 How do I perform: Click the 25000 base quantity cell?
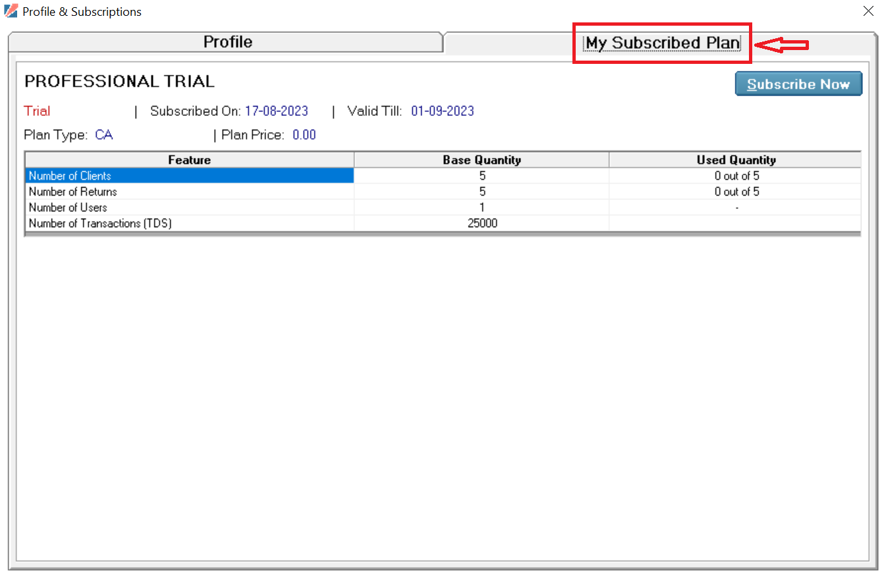(482, 223)
